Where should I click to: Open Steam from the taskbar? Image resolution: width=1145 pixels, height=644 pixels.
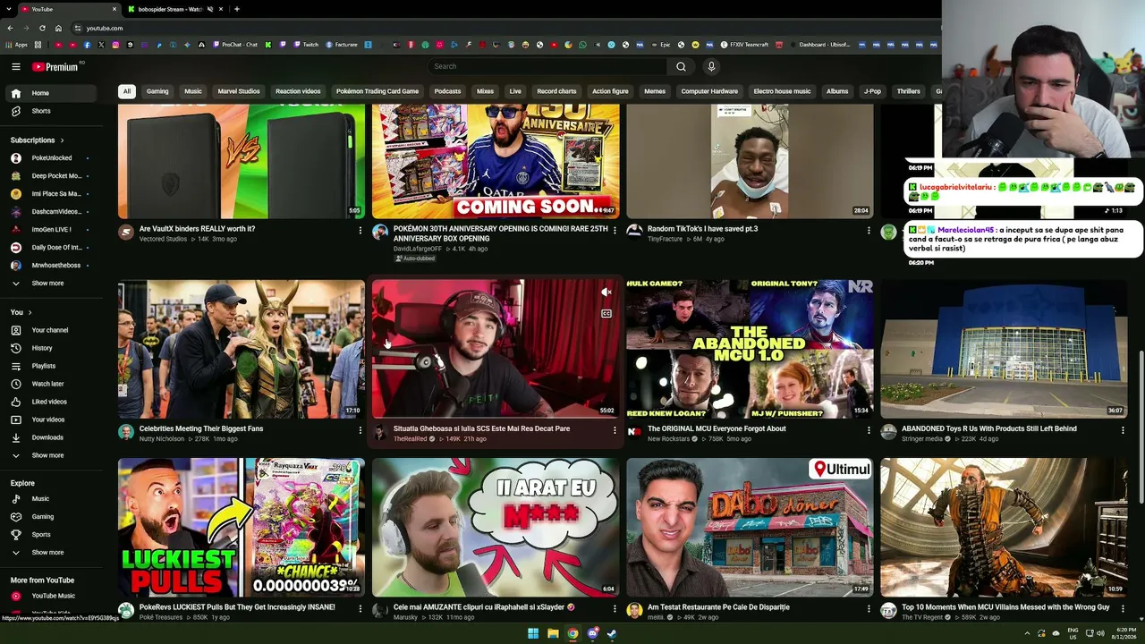pyautogui.click(x=612, y=634)
